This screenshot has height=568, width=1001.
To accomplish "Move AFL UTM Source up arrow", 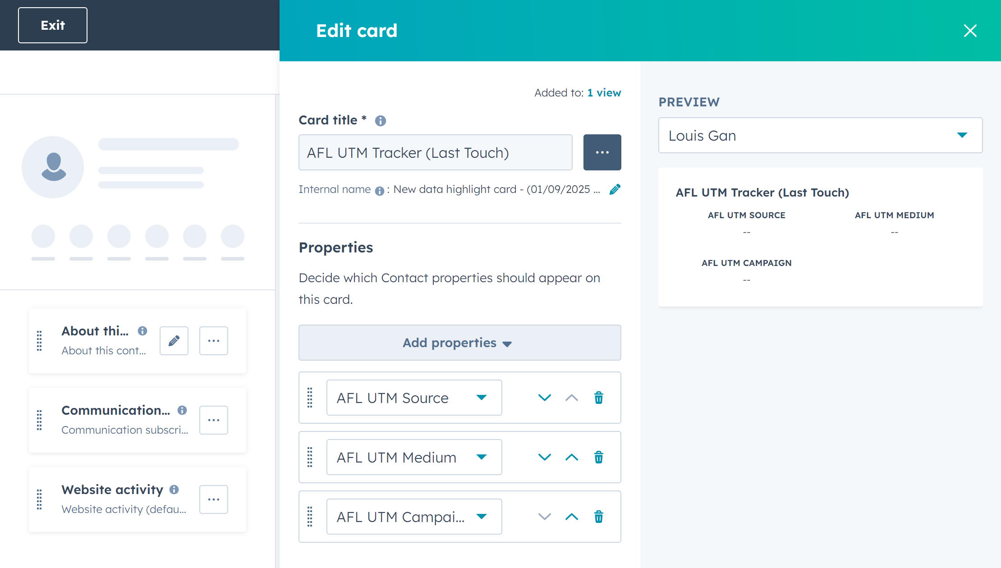I will click(x=572, y=398).
